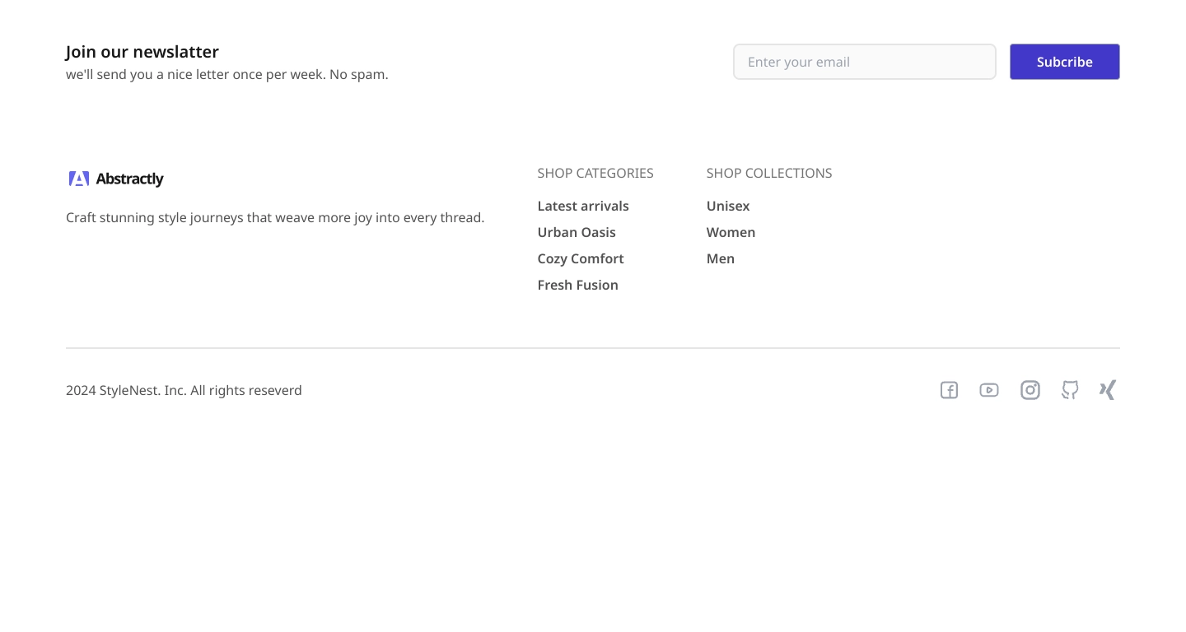Select the Cozy Comfort category link
The height and width of the screenshot is (632, 1186).
click(581, 258)
